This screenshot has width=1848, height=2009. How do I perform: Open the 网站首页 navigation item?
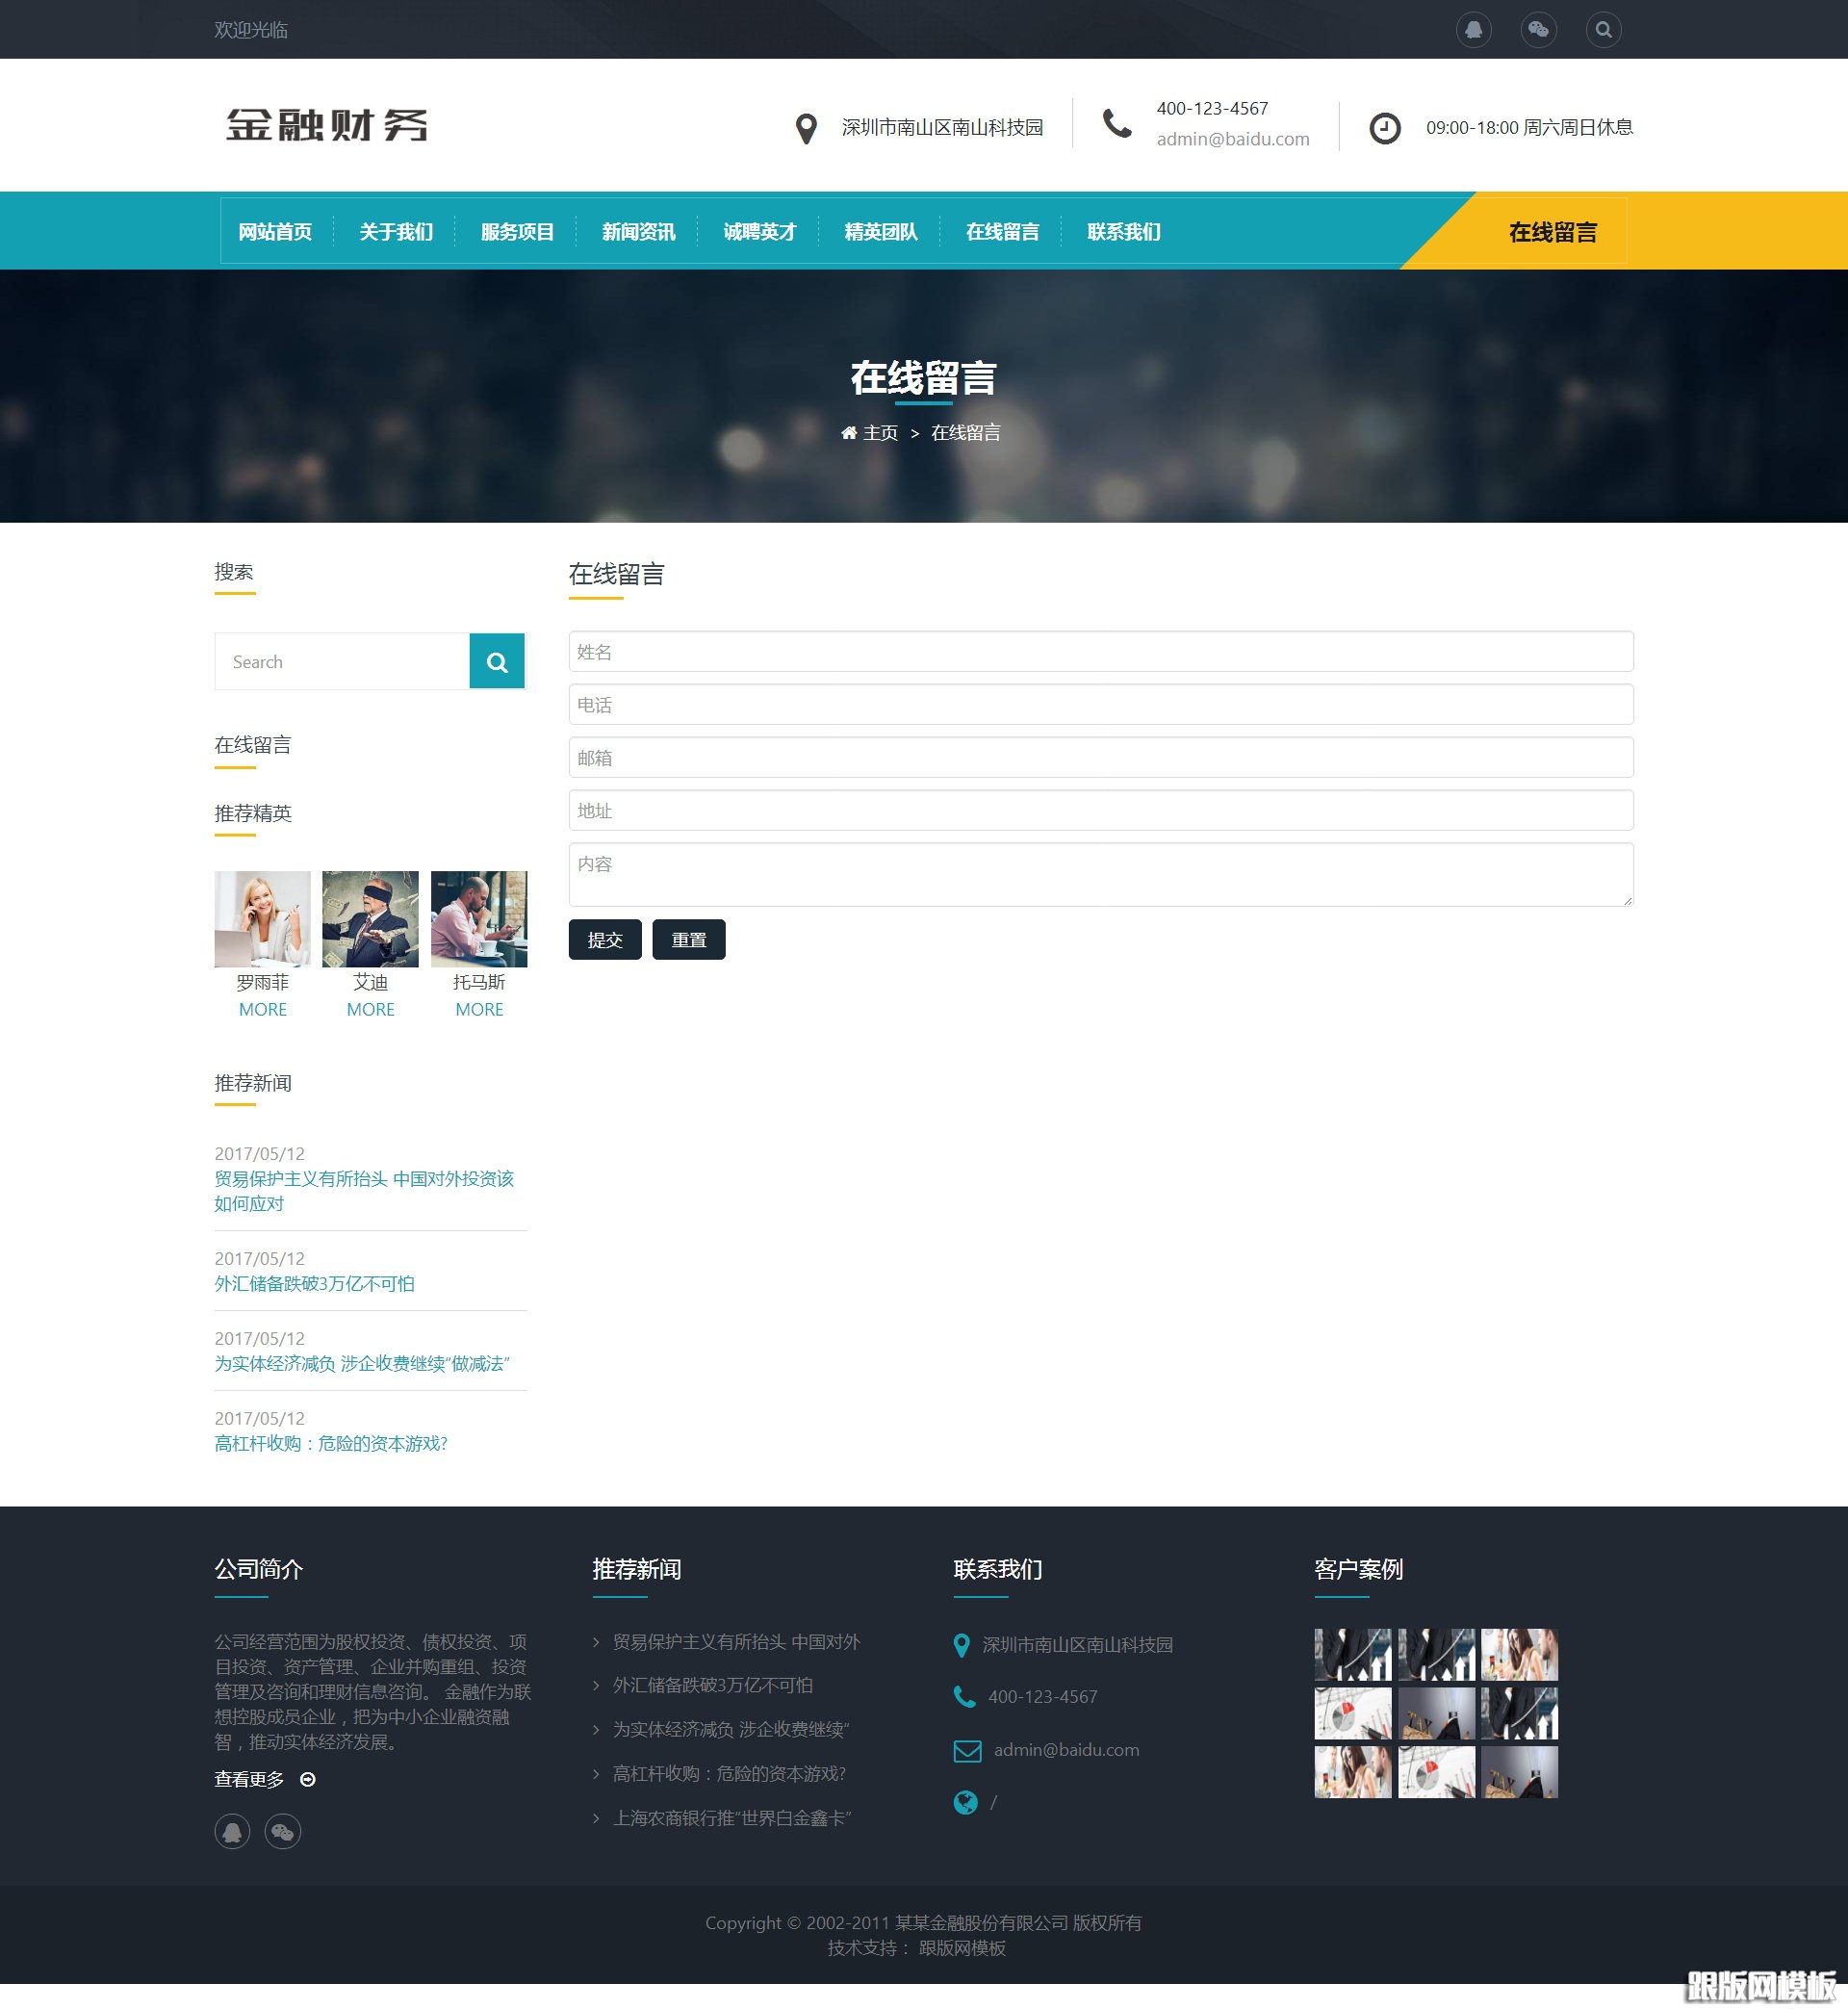(275, 231)
